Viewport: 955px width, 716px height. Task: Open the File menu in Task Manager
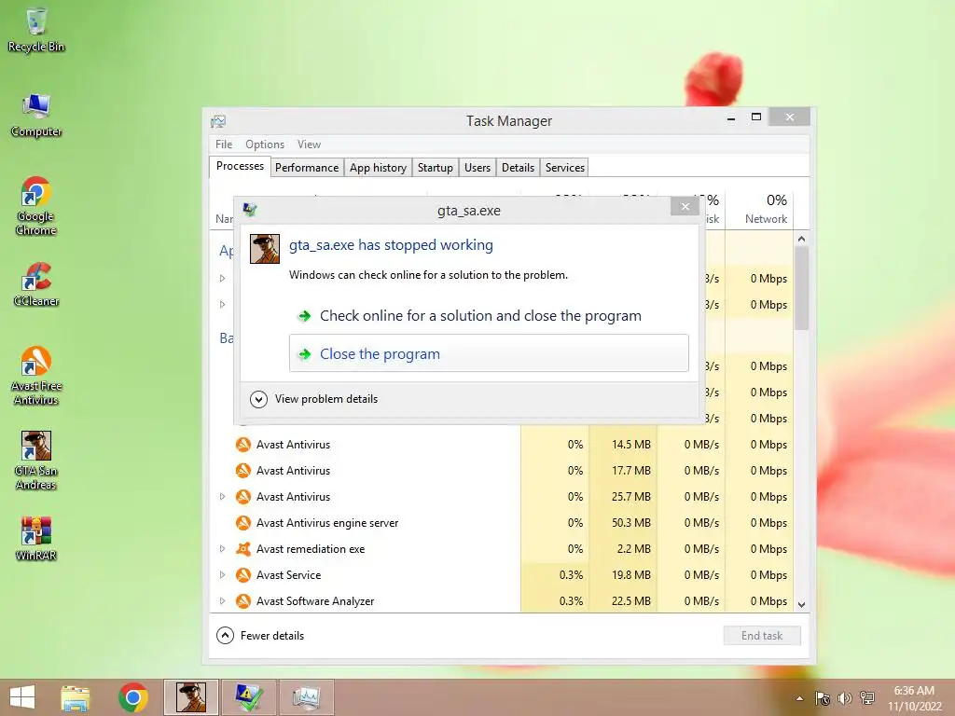click(224, 145)
